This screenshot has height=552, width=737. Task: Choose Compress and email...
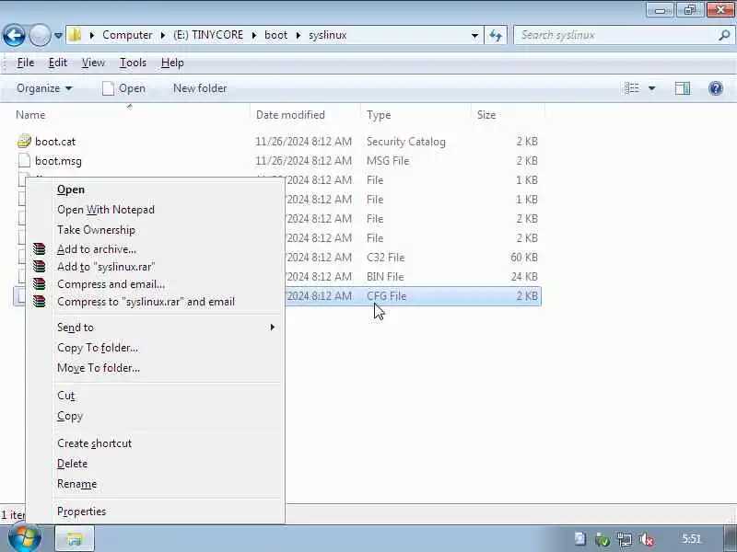(111, 284)
